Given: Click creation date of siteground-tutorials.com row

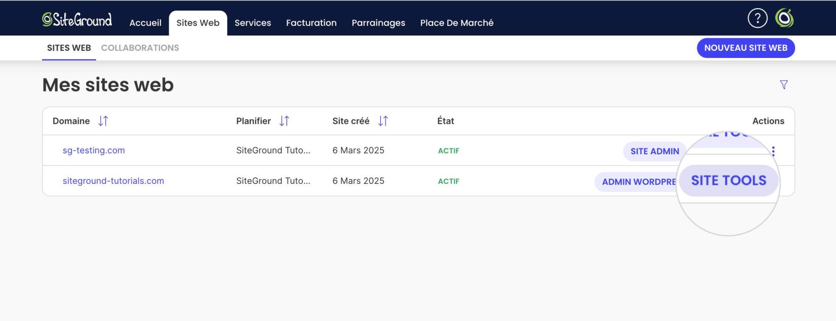Looking at the screenshot, I should tap(359, 181).
